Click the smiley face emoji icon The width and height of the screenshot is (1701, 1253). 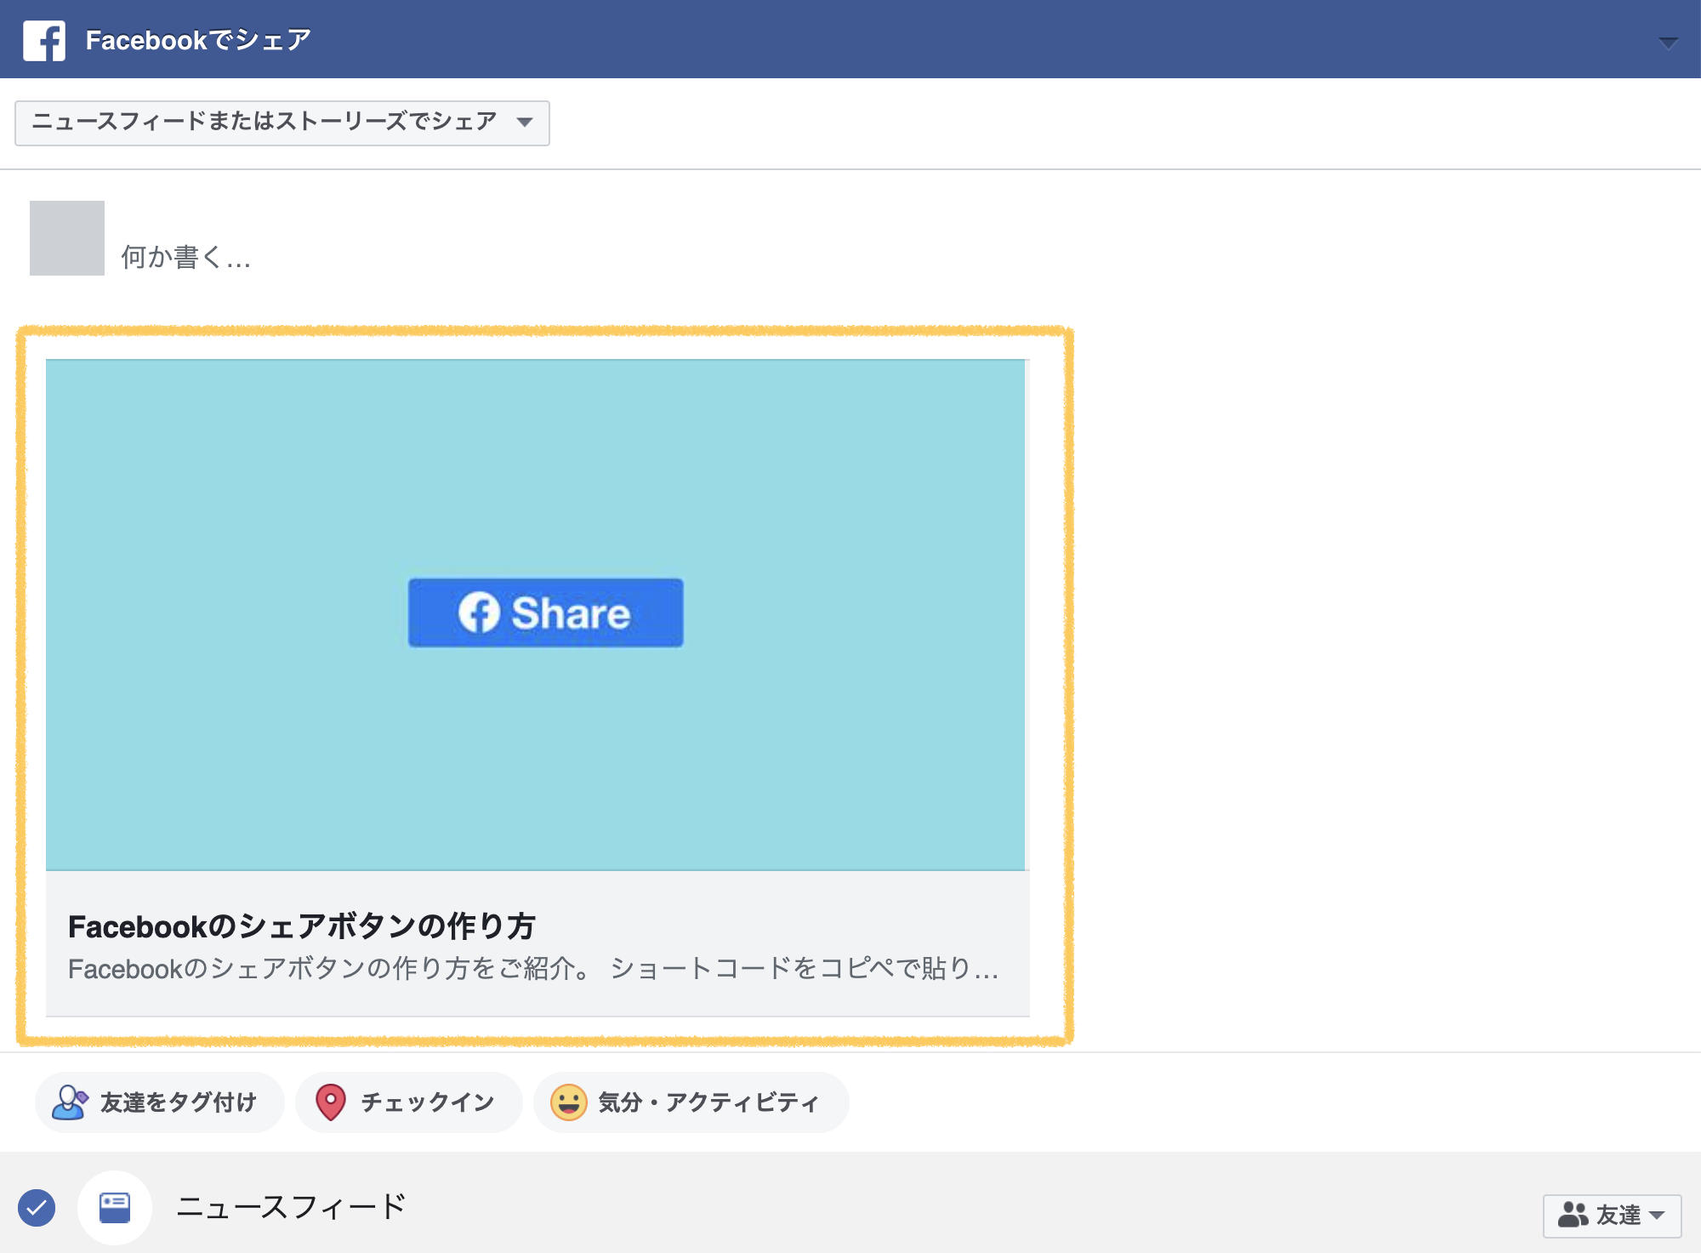pos(569,1102)
